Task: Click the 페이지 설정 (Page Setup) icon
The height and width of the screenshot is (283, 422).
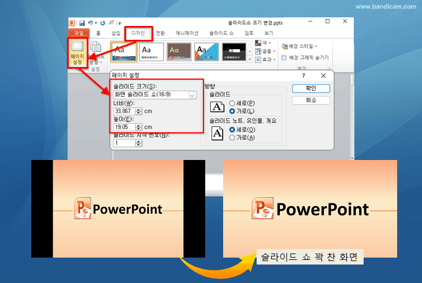Action: click(77, 53)
